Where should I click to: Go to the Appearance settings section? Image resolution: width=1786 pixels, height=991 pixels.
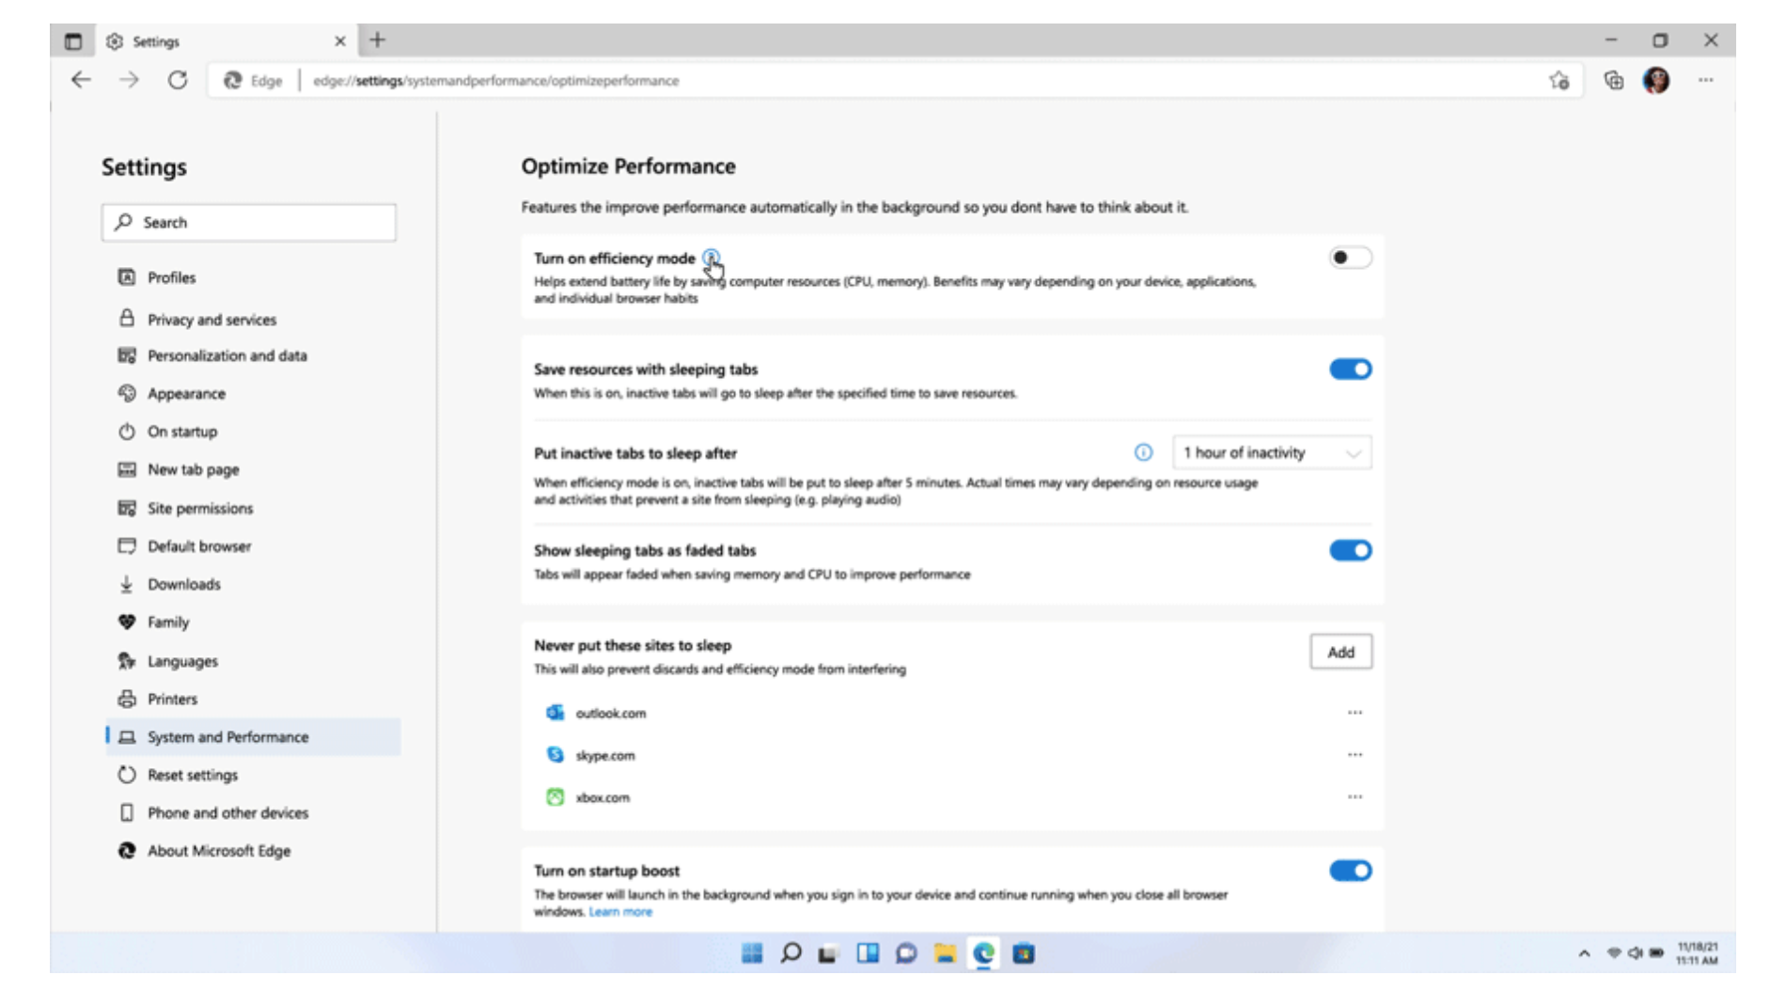tap(186, 394)
